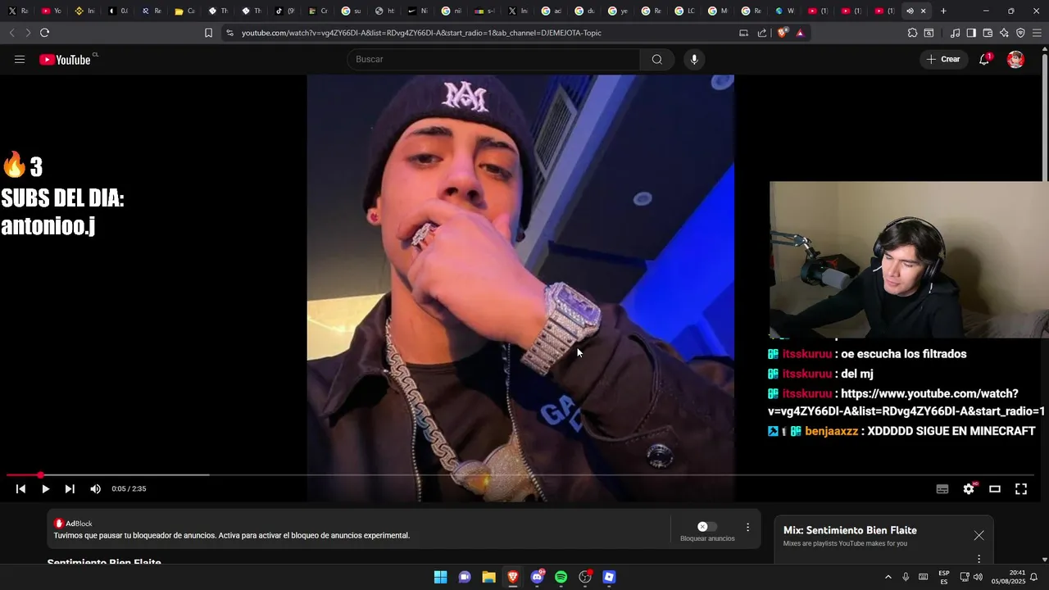This screenshot has height=590, width=1049.
Task: Open the Windows notification bell
Action: point(1034,577)
